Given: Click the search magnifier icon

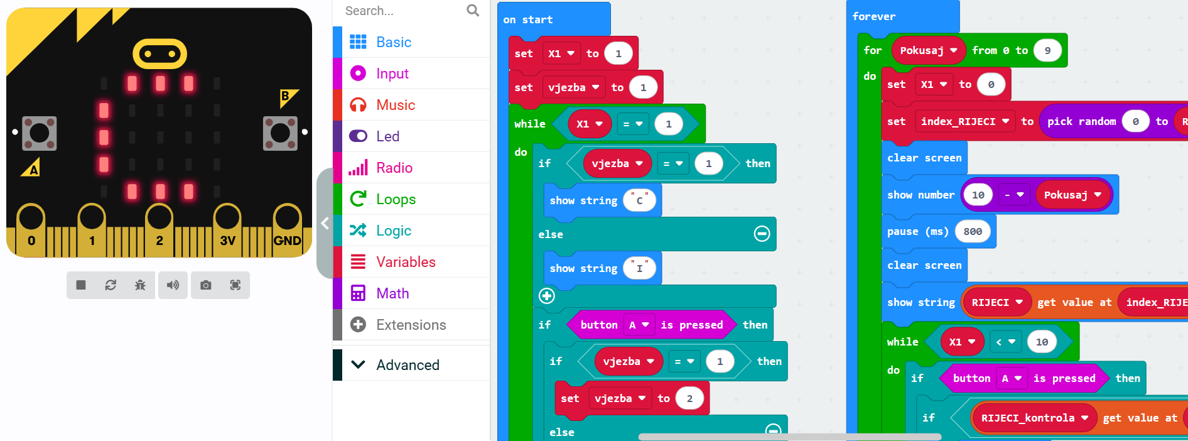Looking at the screenshot, I should tap(473, 11).
